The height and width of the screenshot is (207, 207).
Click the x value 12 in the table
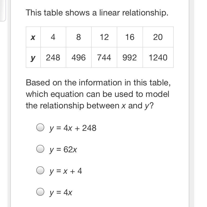click(104, 37)
